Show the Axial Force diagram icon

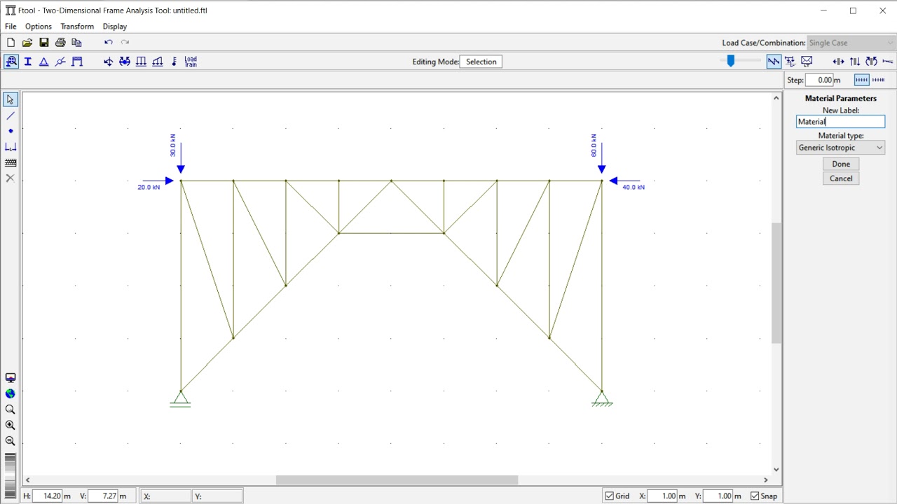coord(838,62)
